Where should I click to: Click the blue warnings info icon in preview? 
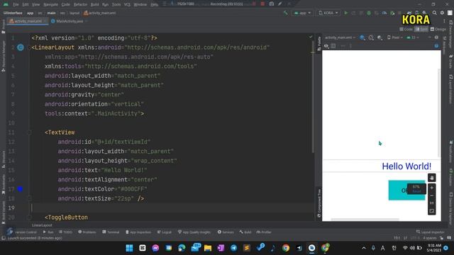(437, 46)
